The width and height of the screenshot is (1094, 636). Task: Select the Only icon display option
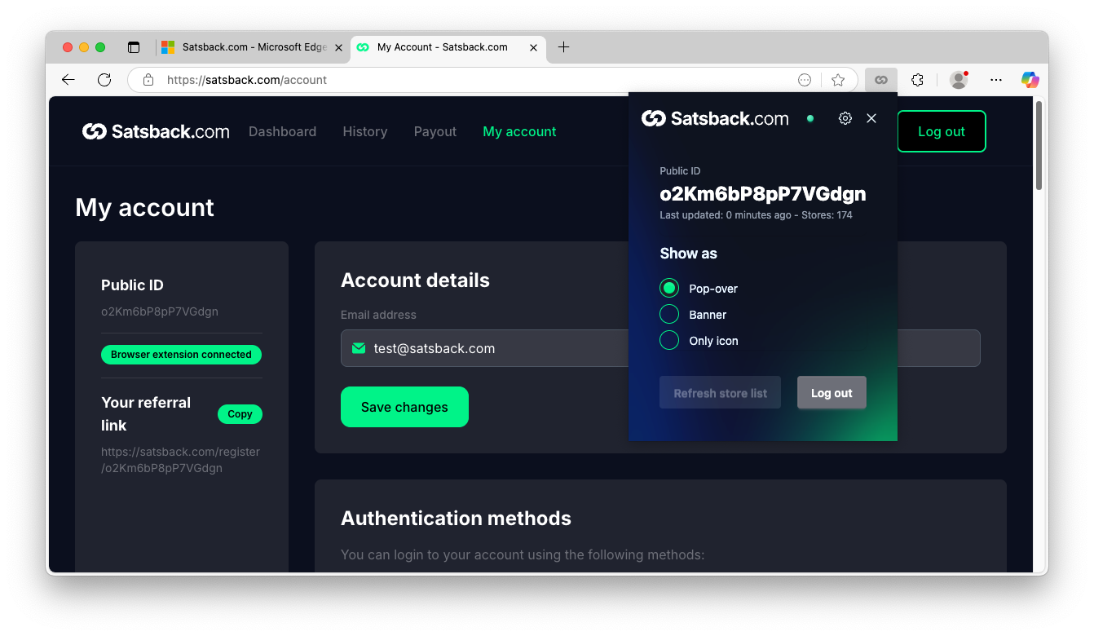pos(669,340)
